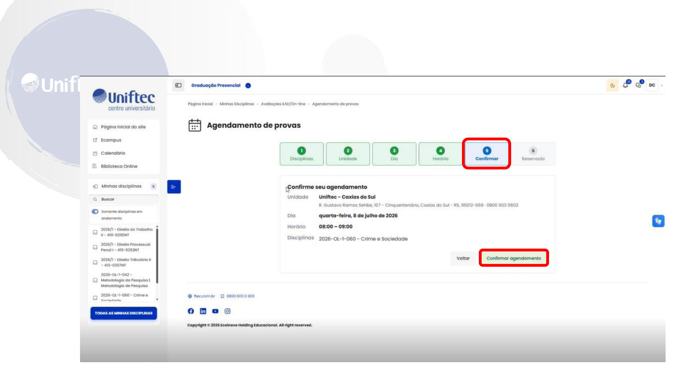Viewport: 674px width, 379px height.
Task: Open the chat messages icon
Action: 639,85
